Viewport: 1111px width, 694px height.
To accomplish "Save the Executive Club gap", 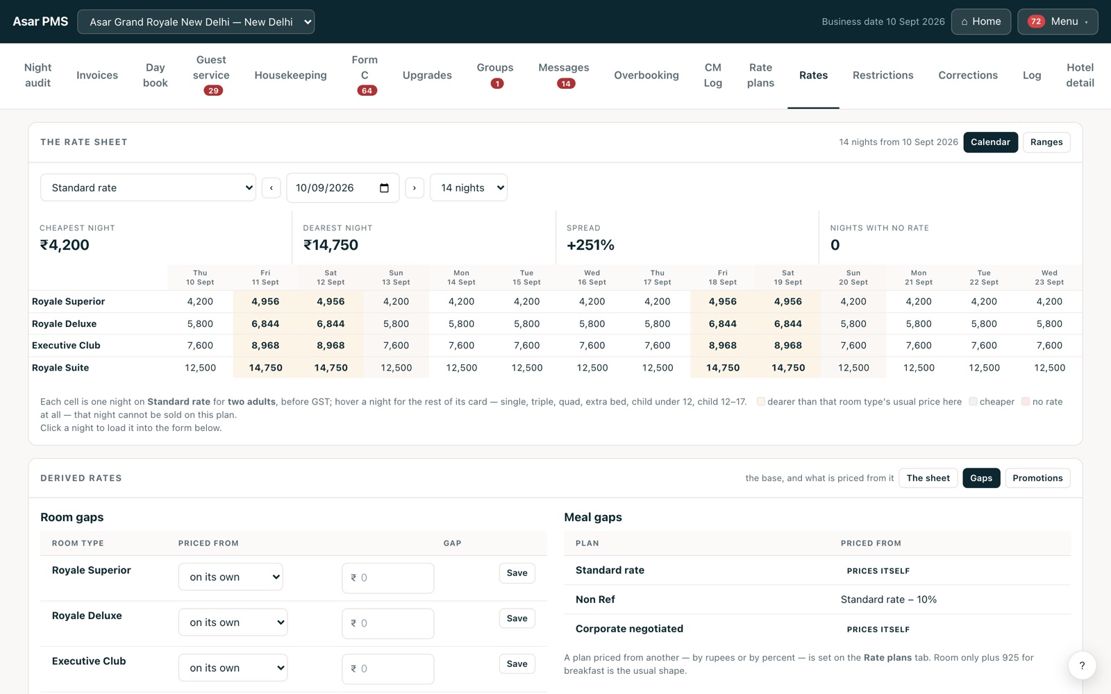I will pos(517,664).
